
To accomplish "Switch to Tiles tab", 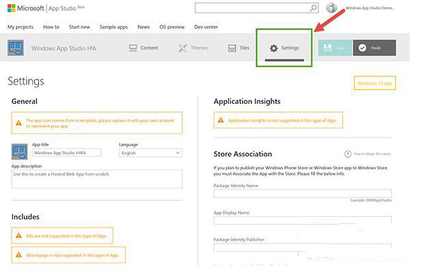I will pyautogui.click(x=238, y=49).
